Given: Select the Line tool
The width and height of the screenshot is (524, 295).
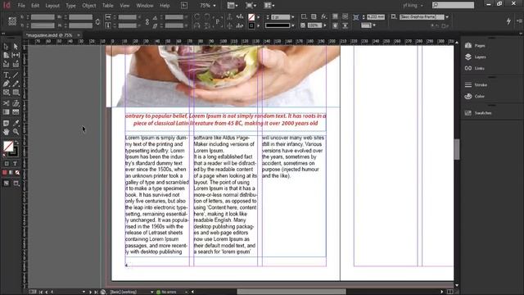Looking at the screenshot, I should [16, 75].
